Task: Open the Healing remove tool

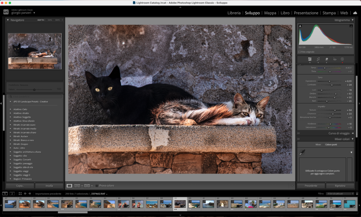Action: point(327,59)
